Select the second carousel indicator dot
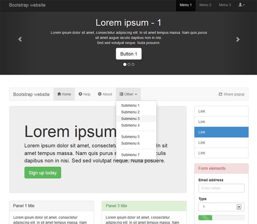 click(129, 64)
